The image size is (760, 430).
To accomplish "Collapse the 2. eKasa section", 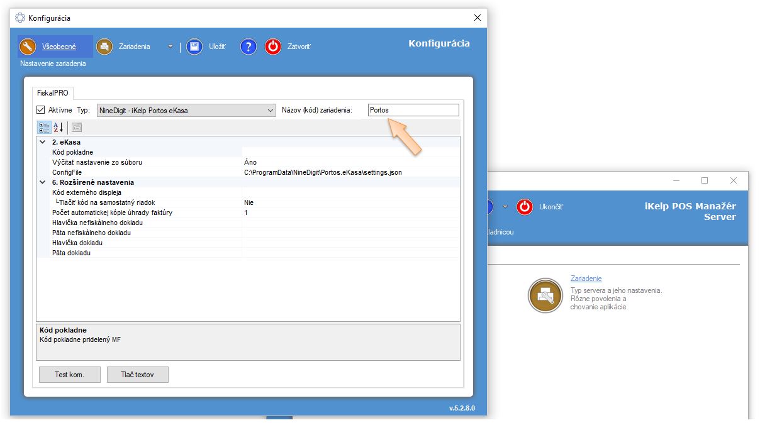I will coord(42,142).
